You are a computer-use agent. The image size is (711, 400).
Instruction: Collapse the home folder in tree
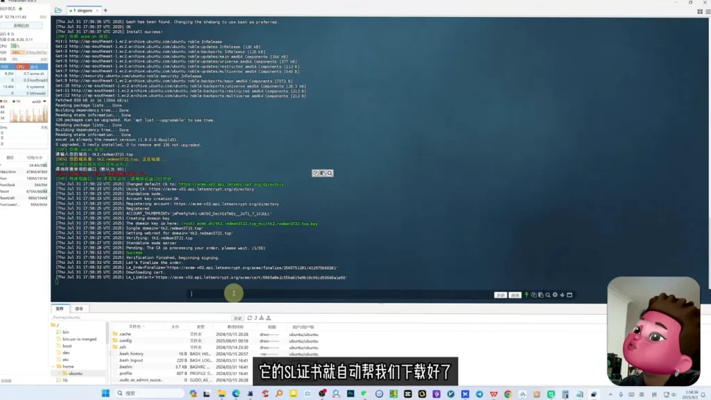[53, 367]
